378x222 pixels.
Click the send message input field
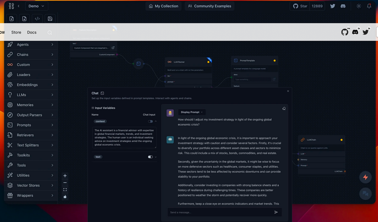point(220,212)
